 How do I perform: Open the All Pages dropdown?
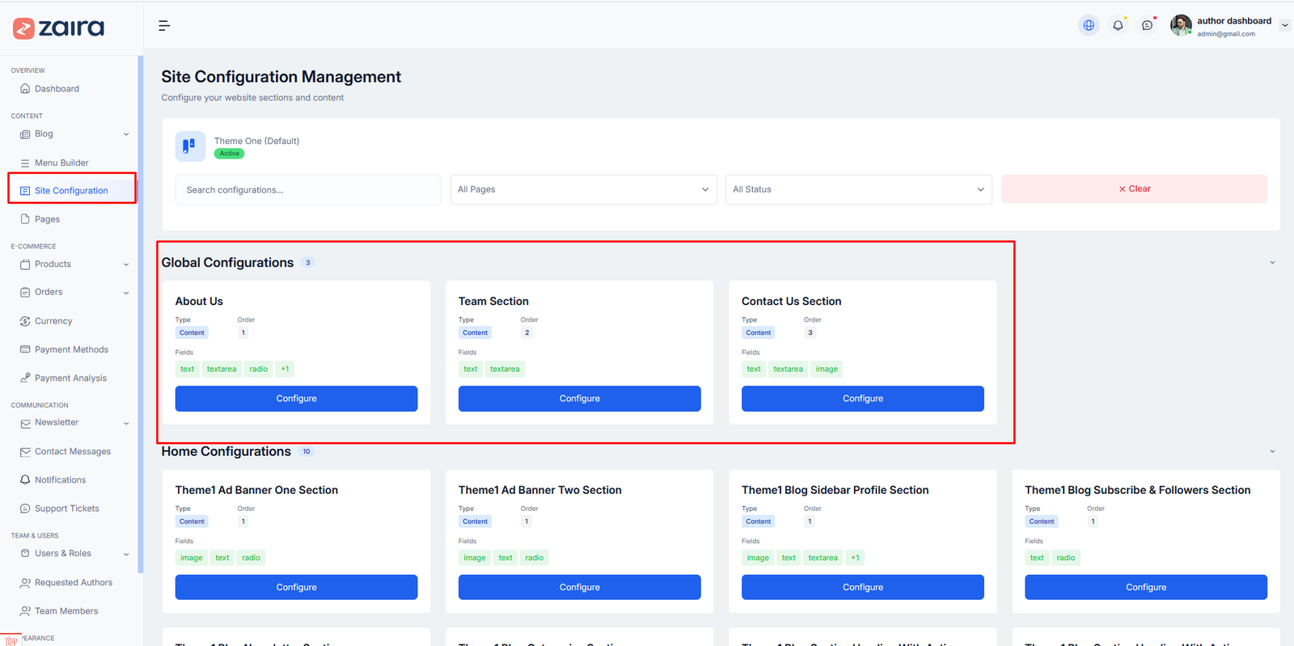point(583,190)
